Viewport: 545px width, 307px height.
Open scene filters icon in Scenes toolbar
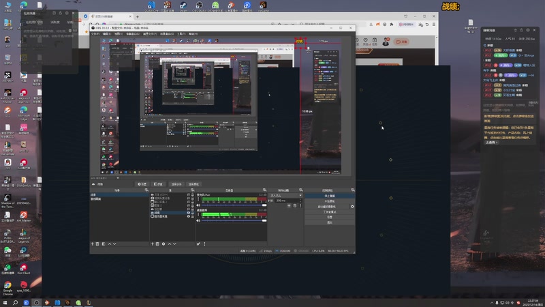click(104, 244)
